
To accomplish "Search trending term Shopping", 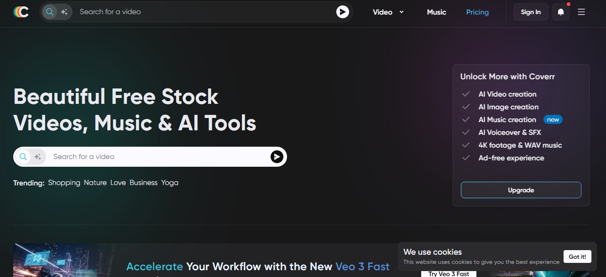I will [64, 183].
